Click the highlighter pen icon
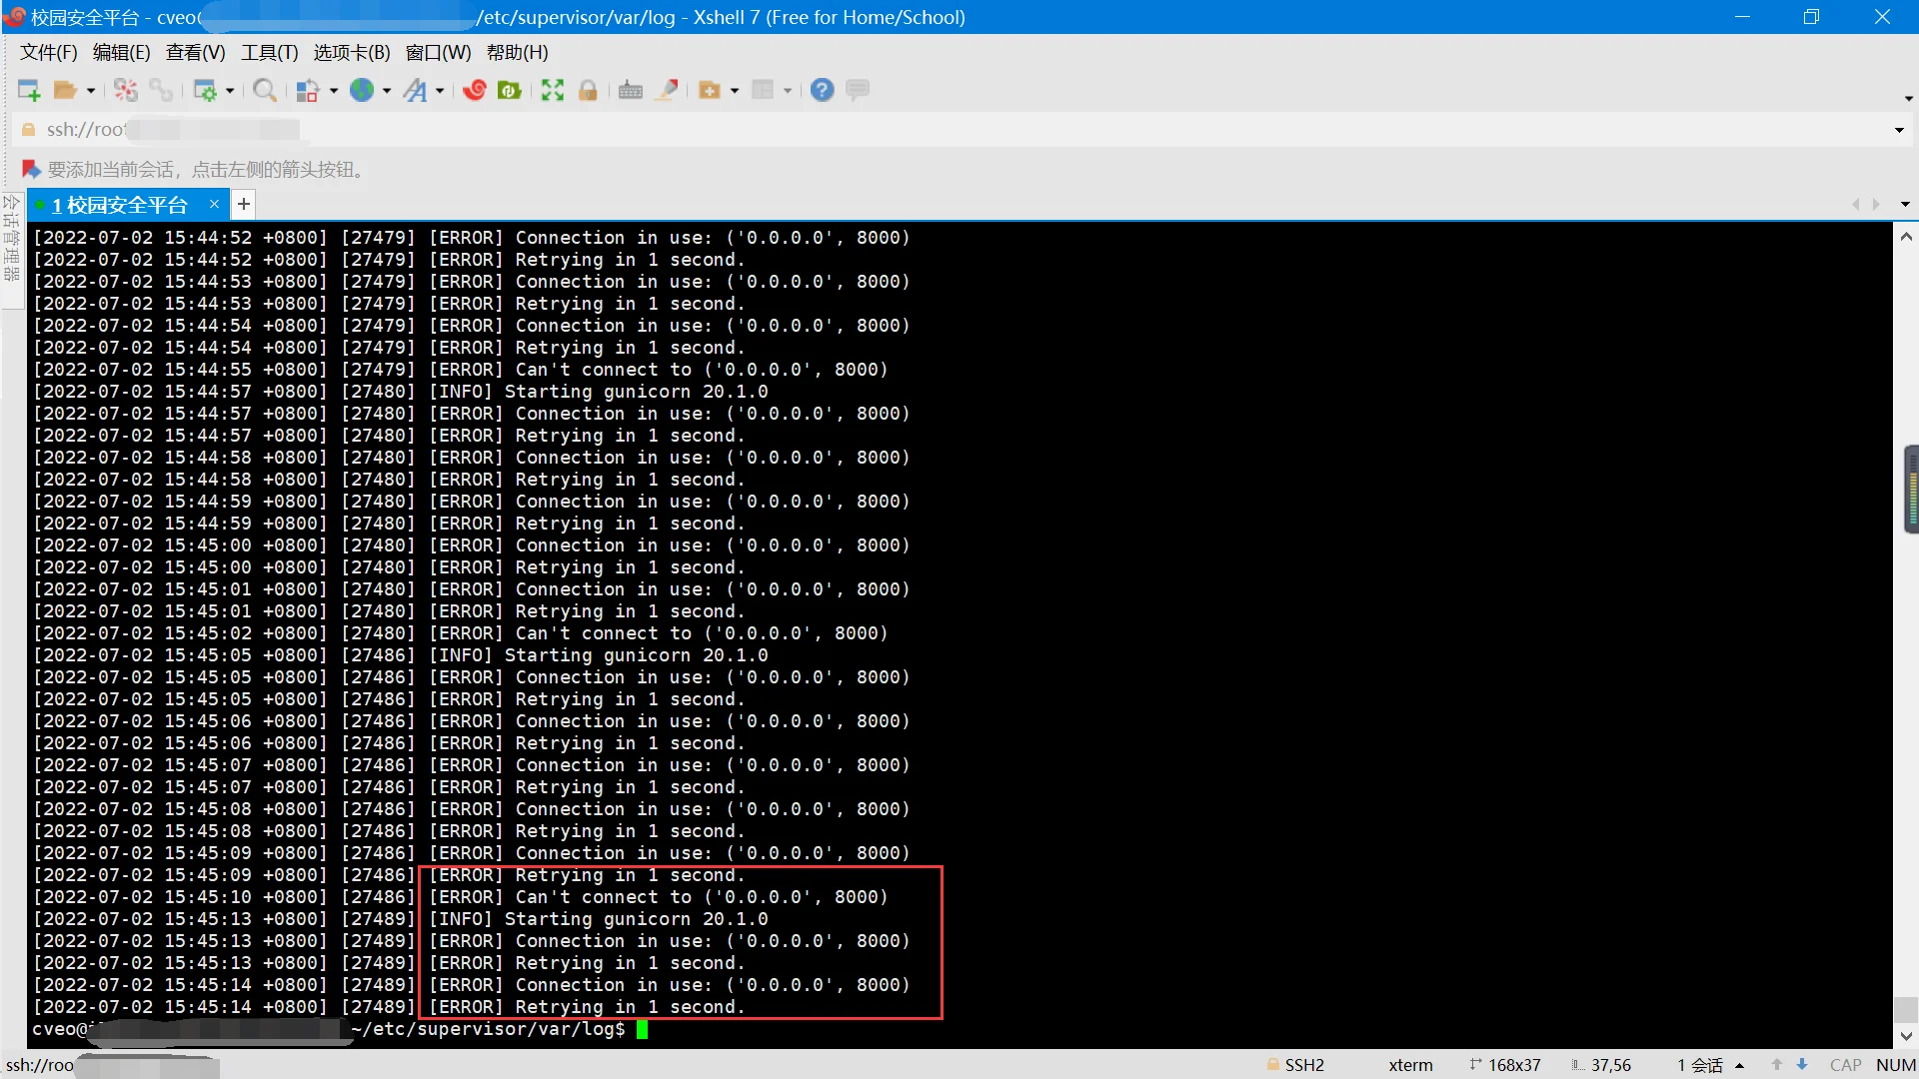 667,91
